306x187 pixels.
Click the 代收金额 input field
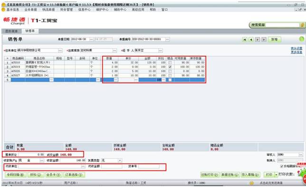point(112,167)
